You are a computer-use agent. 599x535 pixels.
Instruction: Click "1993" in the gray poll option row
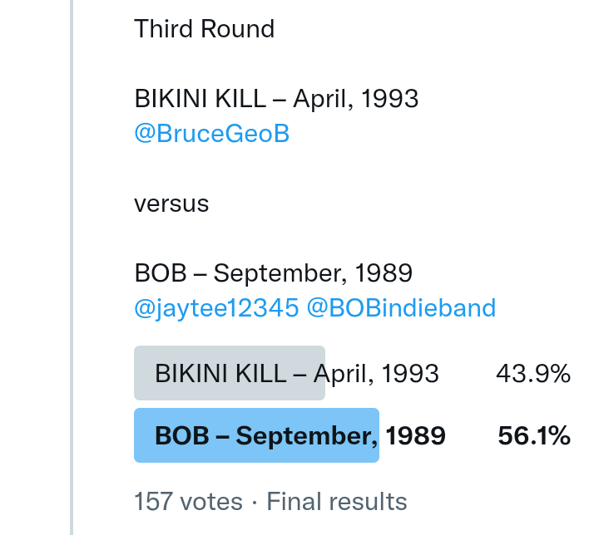click(x=410, y=374)
